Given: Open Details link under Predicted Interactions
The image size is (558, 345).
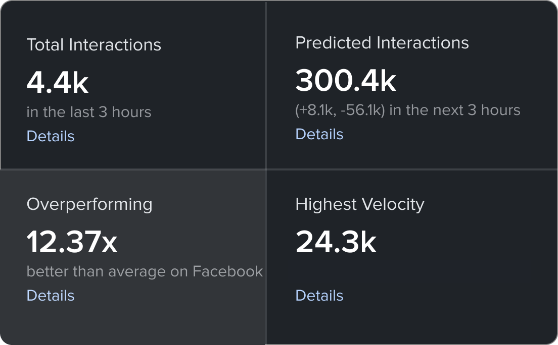Looking at the screenshot, I should [319, 134].
